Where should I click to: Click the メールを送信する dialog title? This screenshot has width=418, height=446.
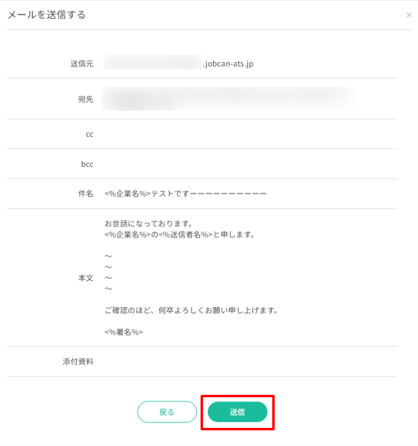click(46, 14)
